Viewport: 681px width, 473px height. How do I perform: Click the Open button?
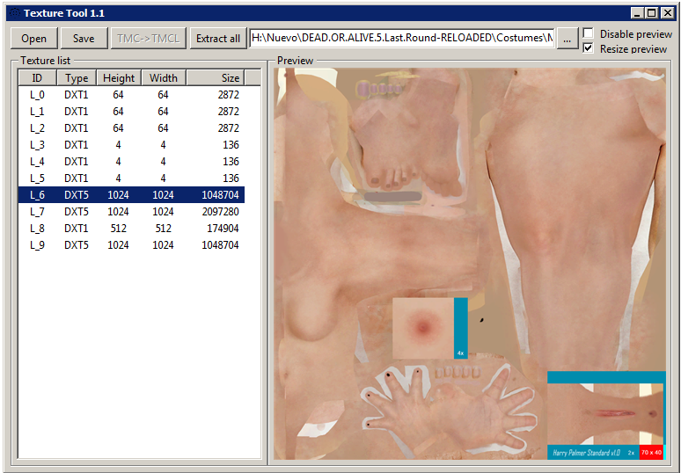pos(33,39)
